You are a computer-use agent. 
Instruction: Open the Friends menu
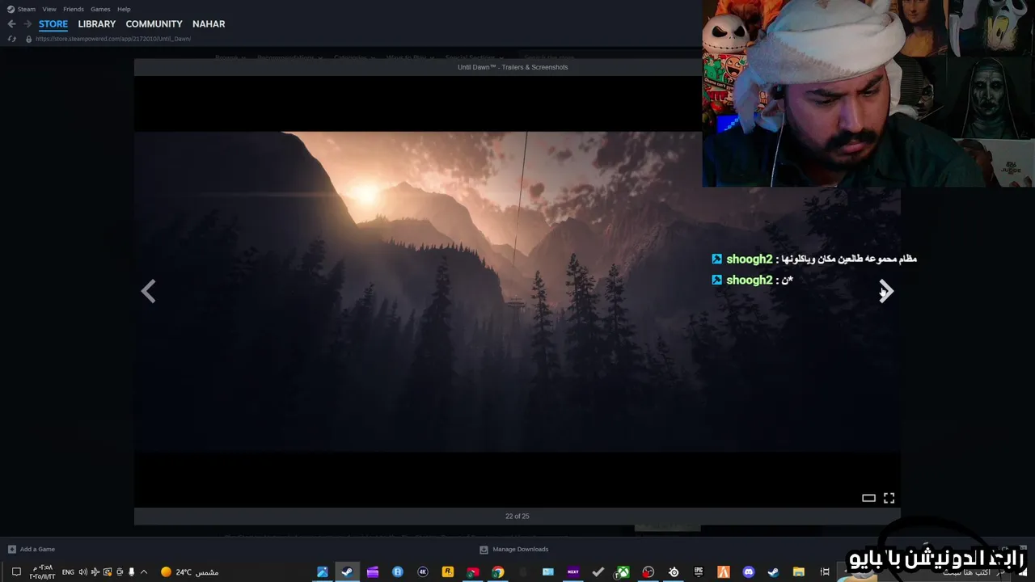tap(74, 9)
